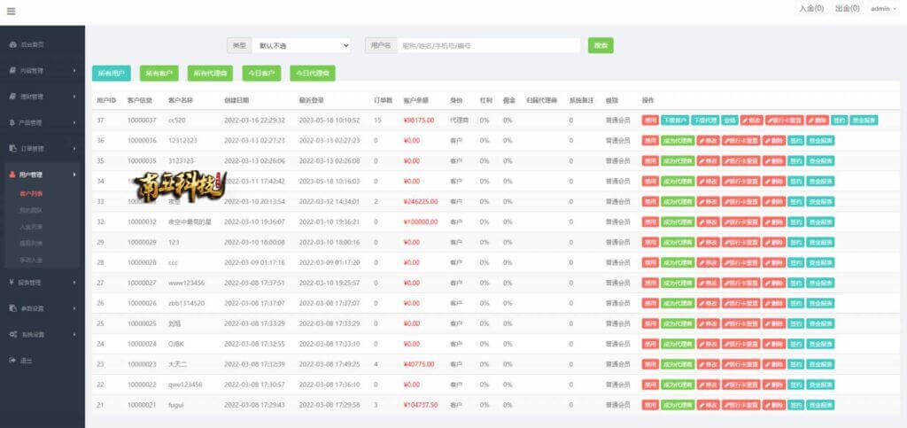The height and width of the screenshot is (428, 907).
Task: Click the 报表管理 yen icon in sidebar
Action: (12, 283)
